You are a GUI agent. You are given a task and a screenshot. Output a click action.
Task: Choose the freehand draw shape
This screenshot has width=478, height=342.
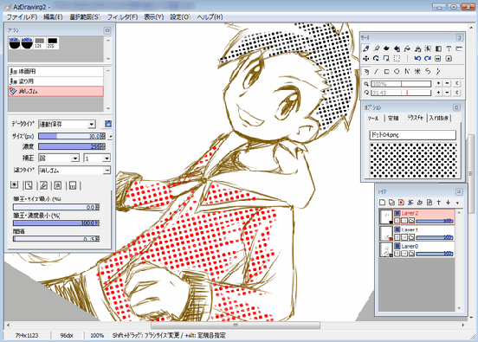[x=366, y=71]
